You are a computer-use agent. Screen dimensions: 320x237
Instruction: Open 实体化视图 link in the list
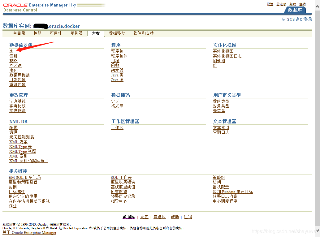click(x=223, y=51)
